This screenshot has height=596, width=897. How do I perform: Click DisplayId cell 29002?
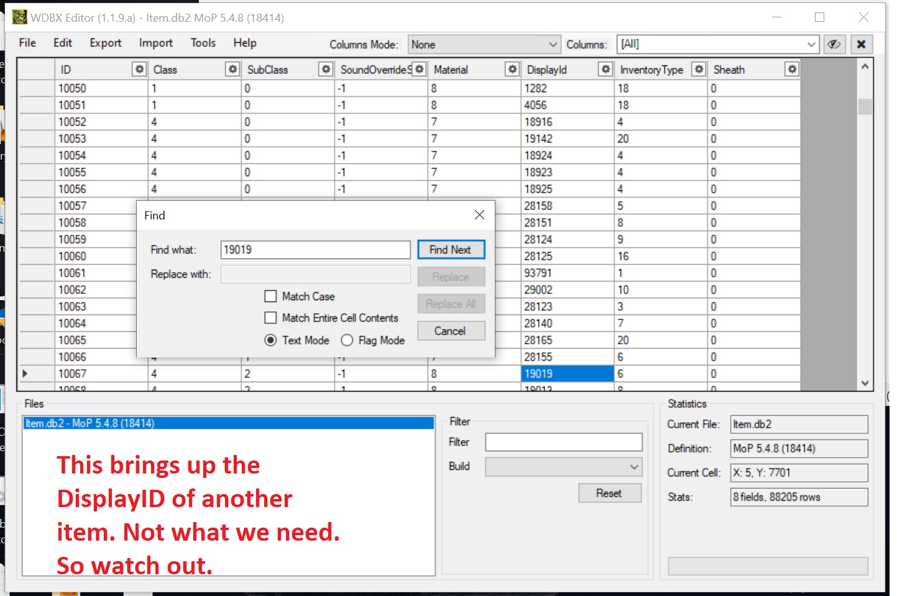tap(567, 290)
